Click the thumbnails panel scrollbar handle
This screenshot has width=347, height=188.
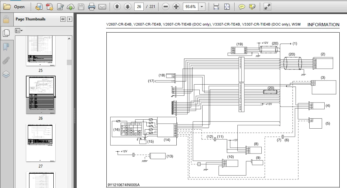pyautogui.click(x=69, y=62)
